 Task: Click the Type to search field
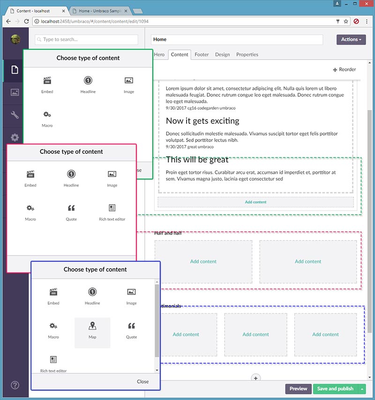86,39
